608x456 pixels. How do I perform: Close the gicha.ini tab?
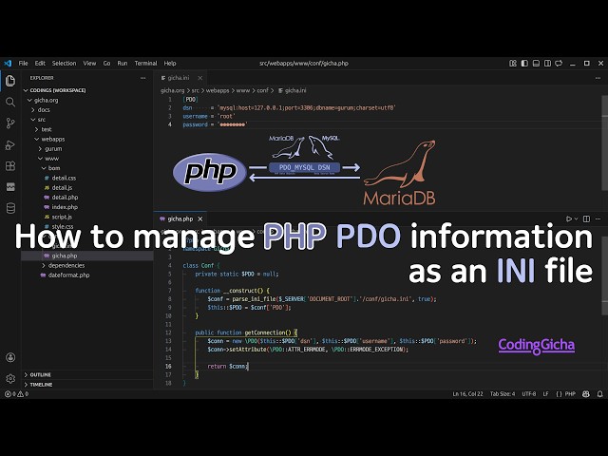pyautogui.click(x=200, y=78)
